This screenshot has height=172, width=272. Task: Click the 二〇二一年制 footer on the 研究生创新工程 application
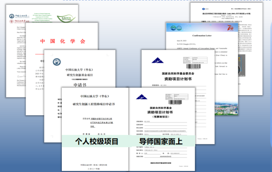pyautogui.click(x=94, y=169)
